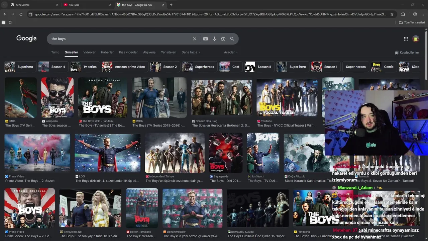Go to Google homepage via logo
Image resolution: width=428 pixels, height=241 pixels.
coord(26,38)
